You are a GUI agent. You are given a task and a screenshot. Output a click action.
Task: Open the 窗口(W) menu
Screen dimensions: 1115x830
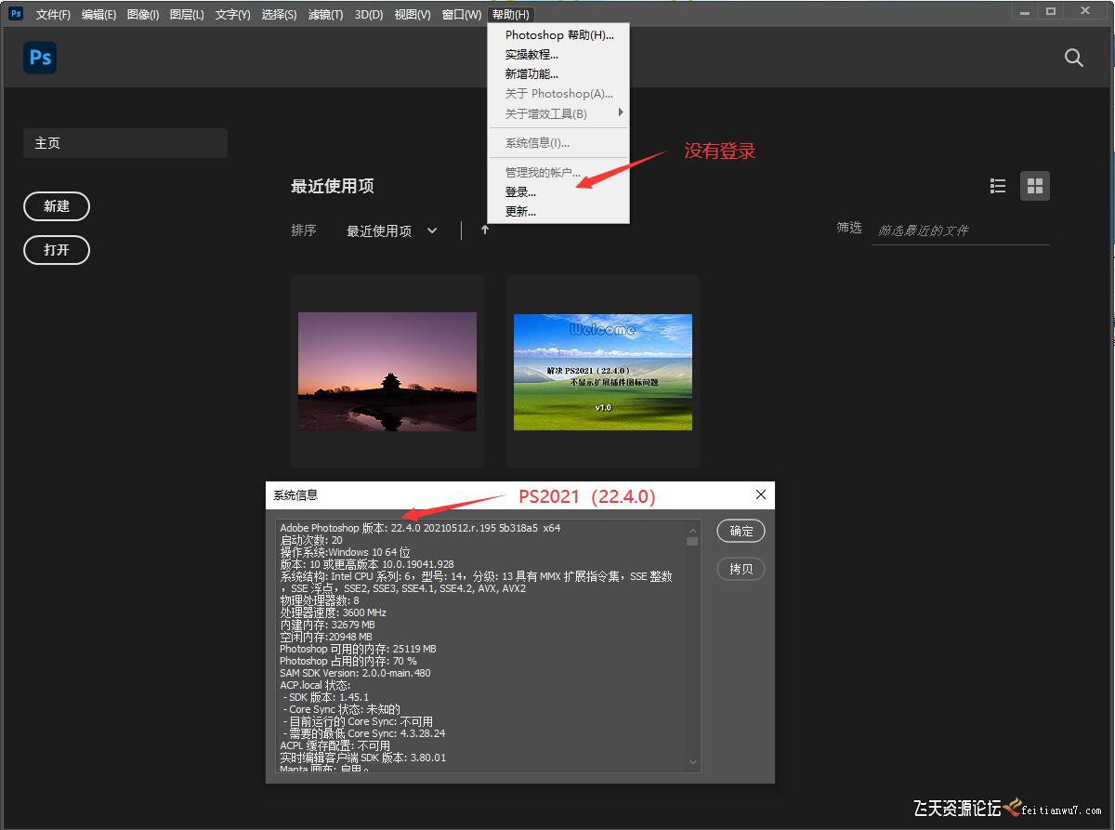pyautogui.click(x=462, y=14)
